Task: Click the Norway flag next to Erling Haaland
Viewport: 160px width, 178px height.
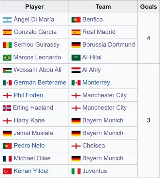Action: (7, 108)
